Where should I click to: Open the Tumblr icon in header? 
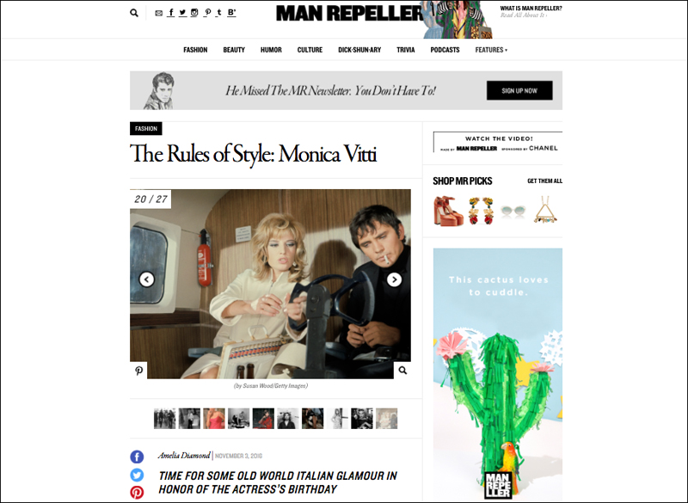[219, 13]
